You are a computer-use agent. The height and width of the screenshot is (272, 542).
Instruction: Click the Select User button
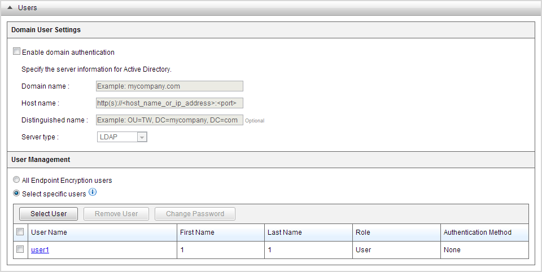pyautogui.click(x=49, y=214)
